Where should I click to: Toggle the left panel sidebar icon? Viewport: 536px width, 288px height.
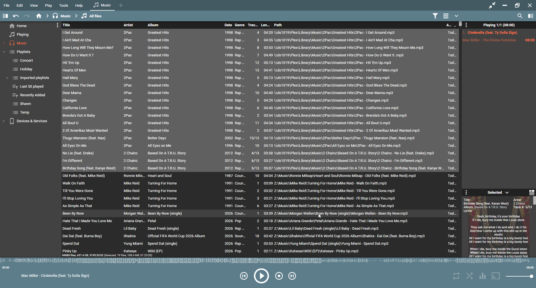5,16
